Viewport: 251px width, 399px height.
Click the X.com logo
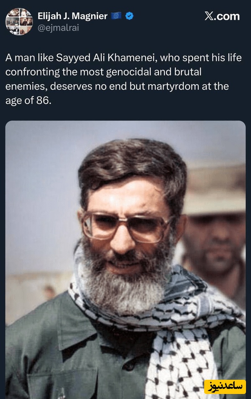pos(222,16)
